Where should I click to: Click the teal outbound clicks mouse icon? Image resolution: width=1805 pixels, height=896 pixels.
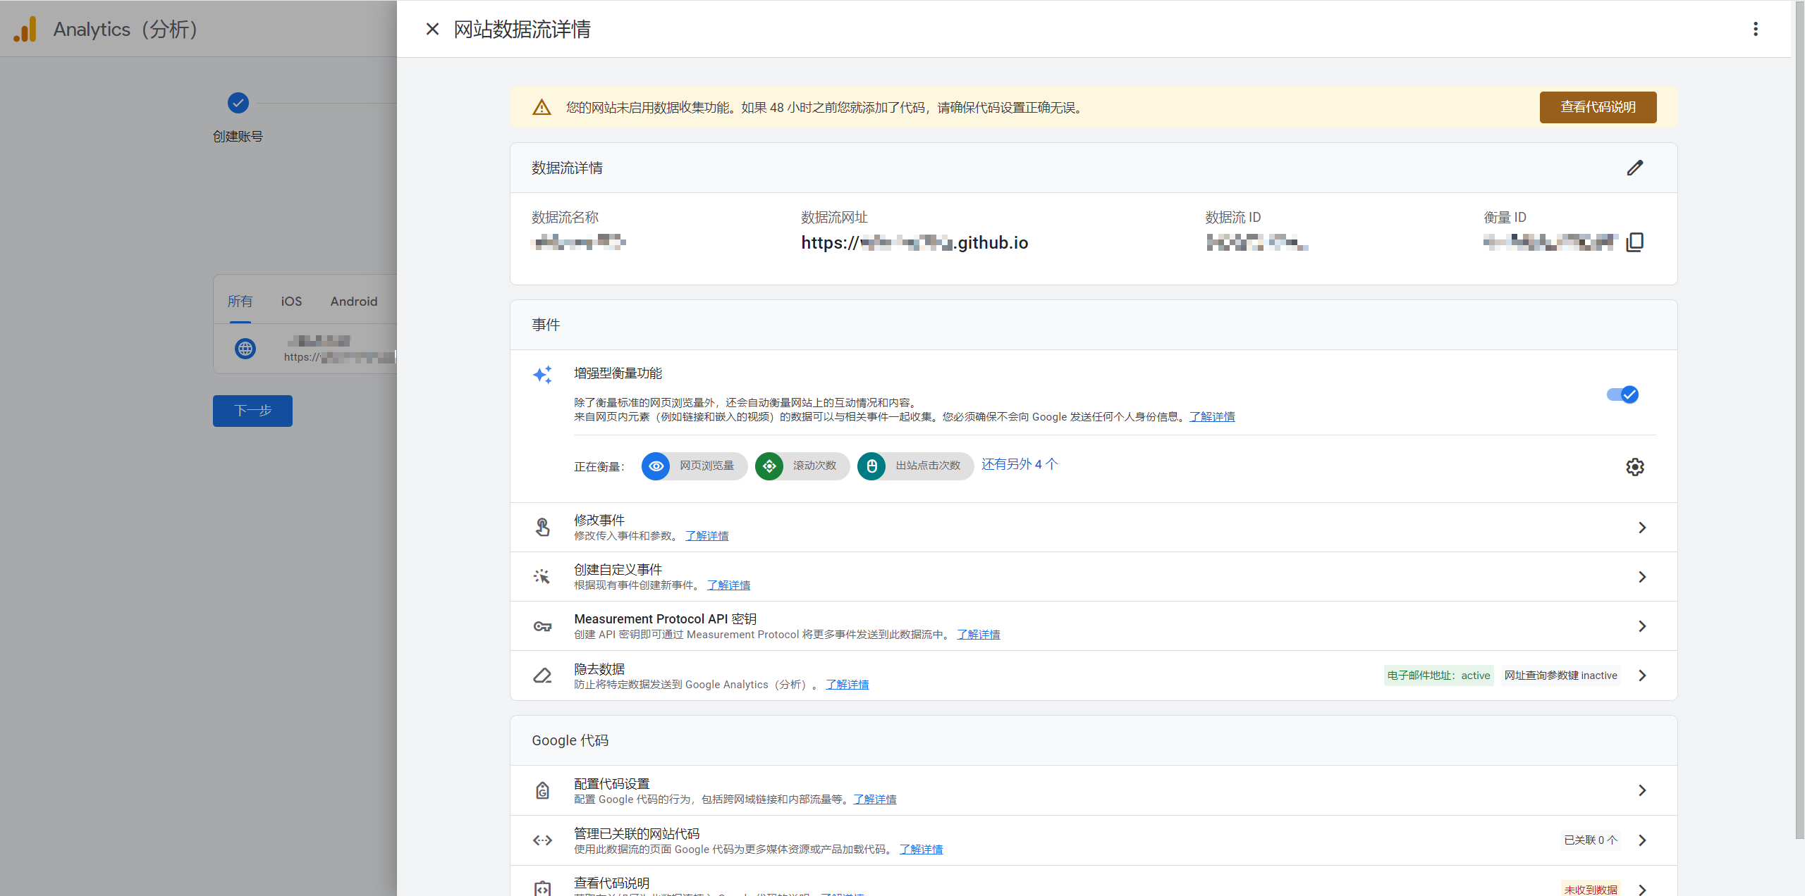pos(871,466)
